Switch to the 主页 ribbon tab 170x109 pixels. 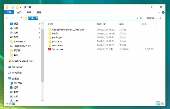[19, 12]
